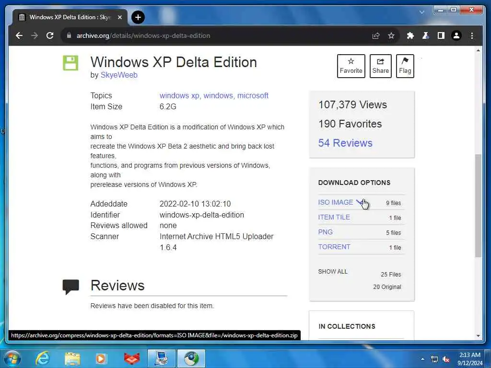The image size is (491, 368).
Task: Share this page from address bar
Action: pos(376,35)
